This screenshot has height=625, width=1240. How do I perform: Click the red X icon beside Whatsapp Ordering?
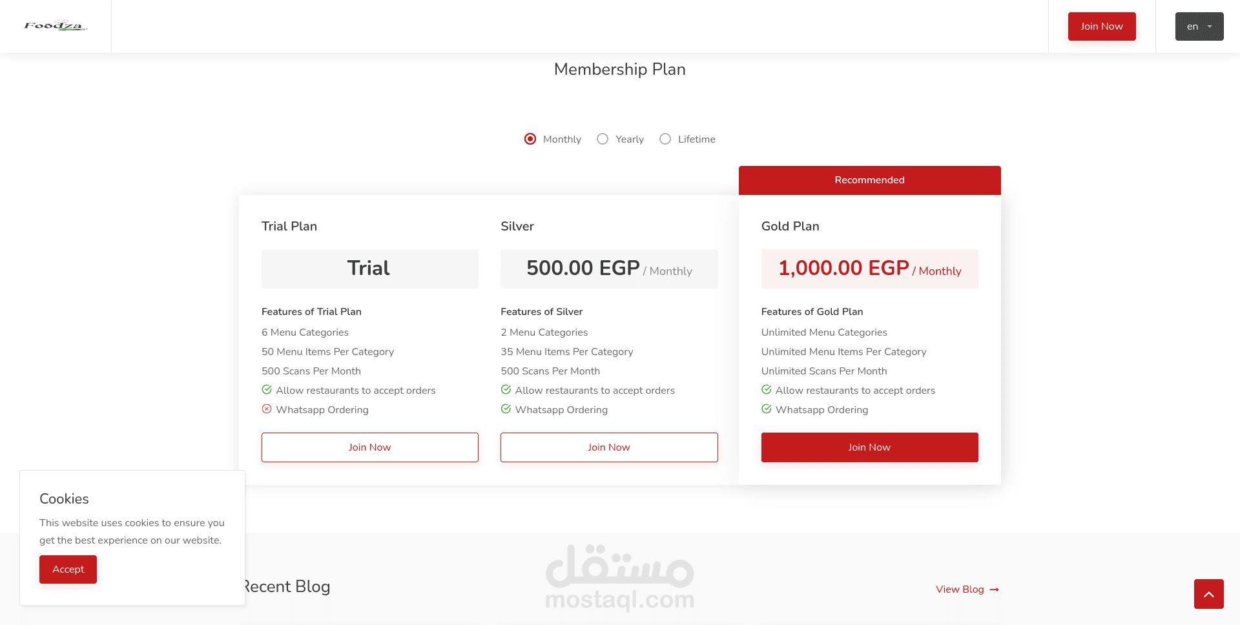267,409
